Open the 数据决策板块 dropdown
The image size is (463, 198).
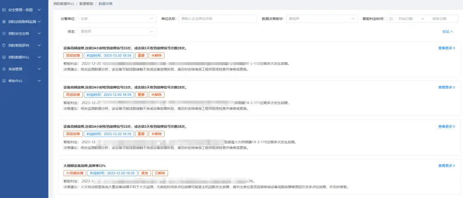322,19
